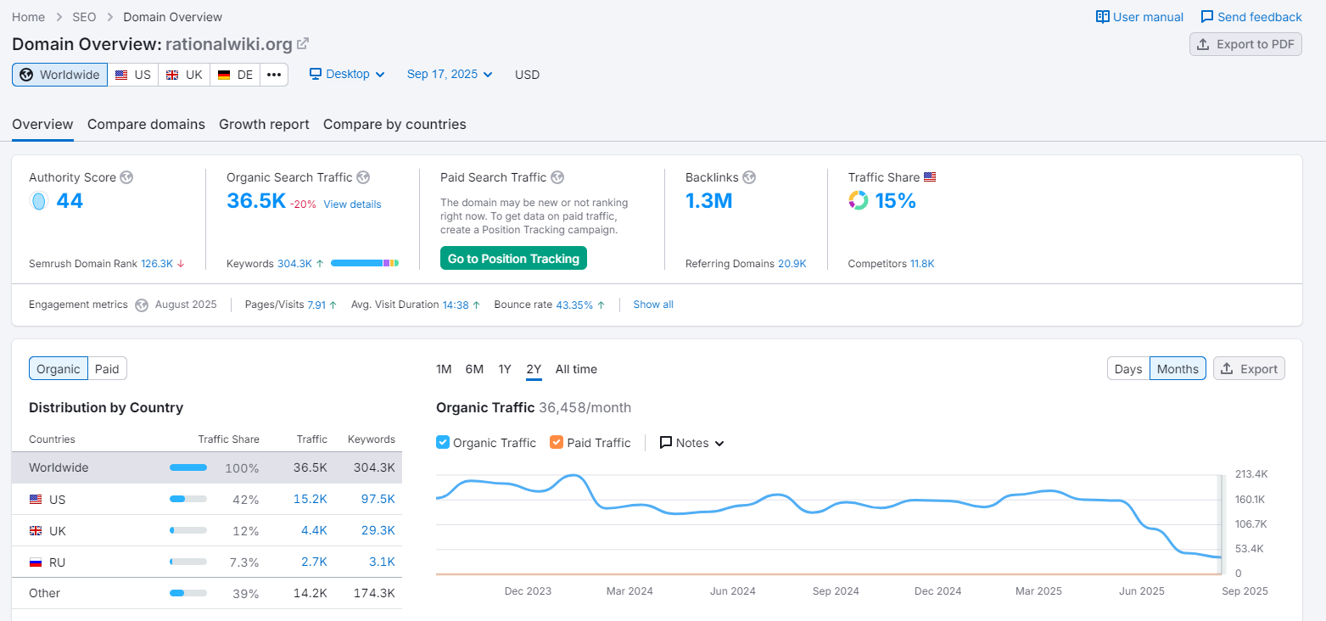Click globe icon beside Paid Search Traffic
This screenshot has height=621, width=1326.
tap(557, 177)
